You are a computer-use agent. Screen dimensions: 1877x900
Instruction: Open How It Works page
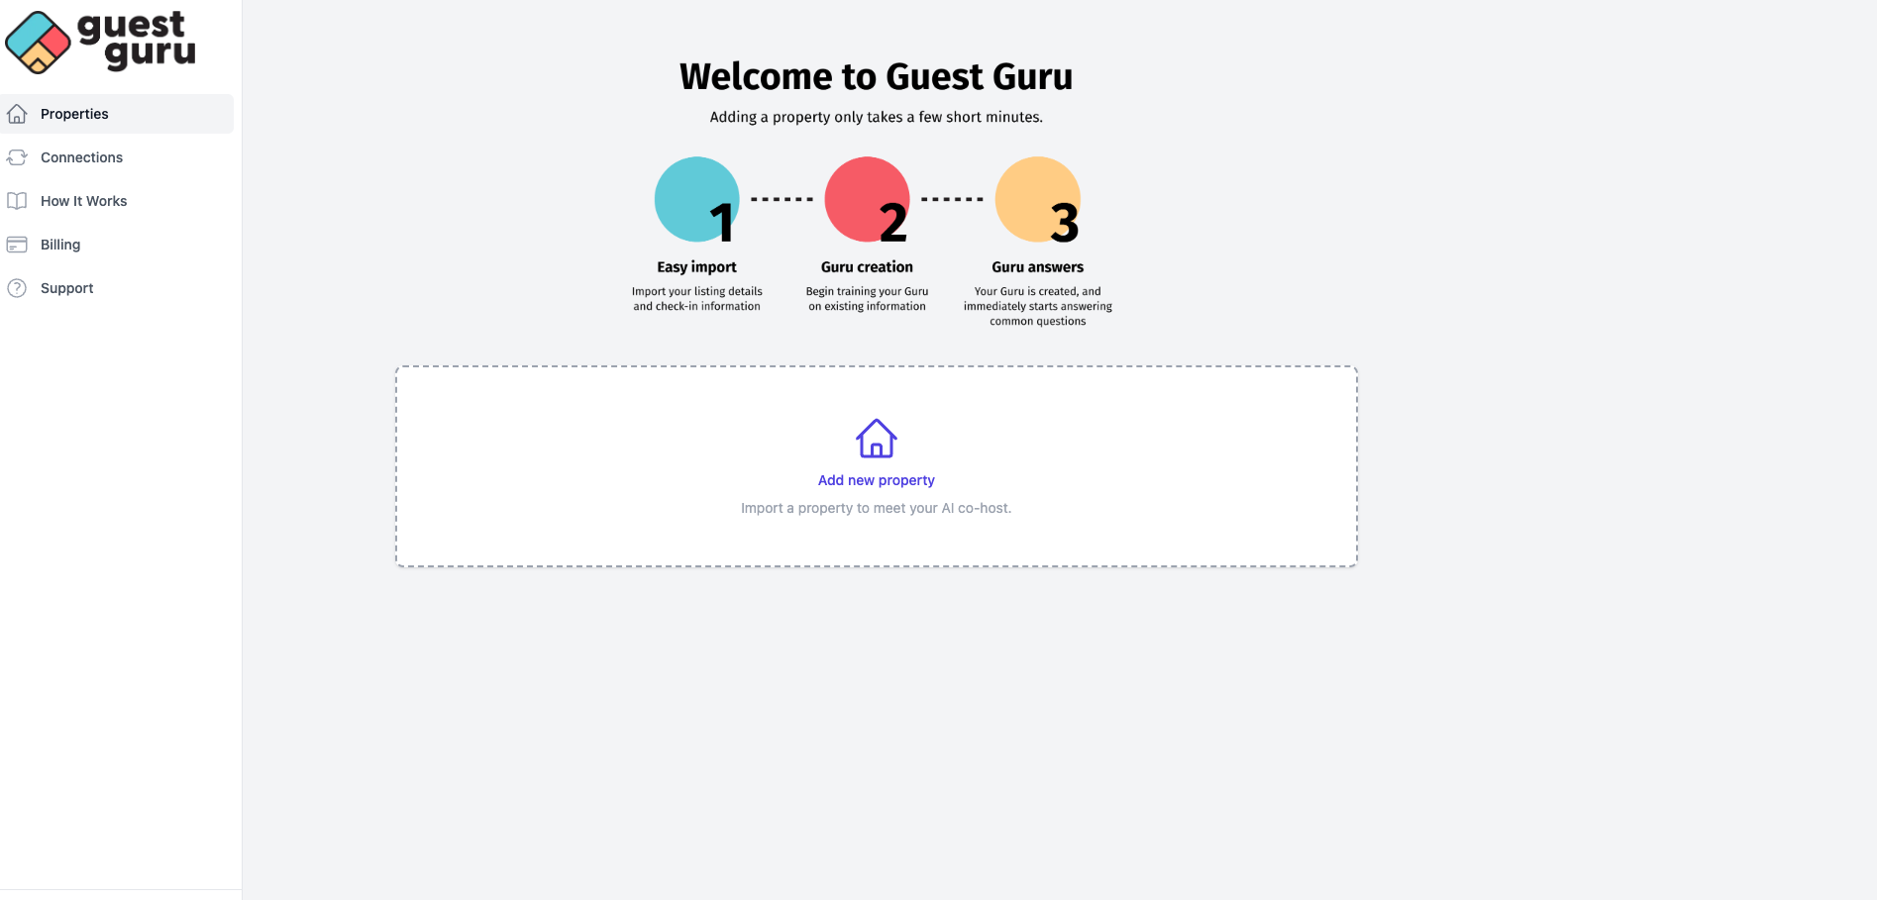[x=117, y=201]
